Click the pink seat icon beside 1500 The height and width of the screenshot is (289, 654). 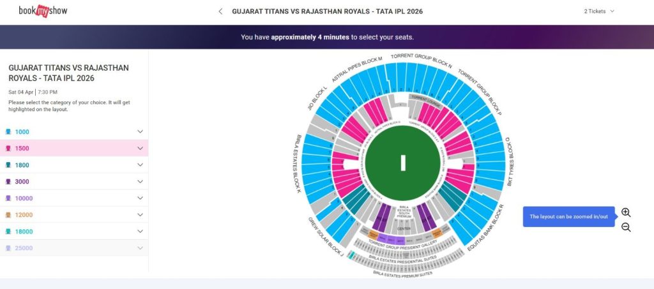click(x=8, y=149)
